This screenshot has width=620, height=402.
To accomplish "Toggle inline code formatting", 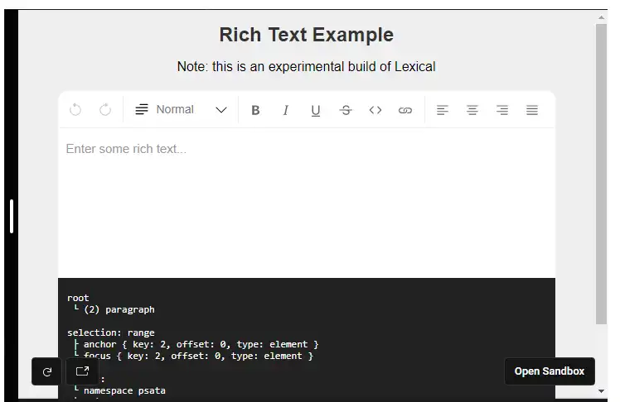I will (375, 110).
